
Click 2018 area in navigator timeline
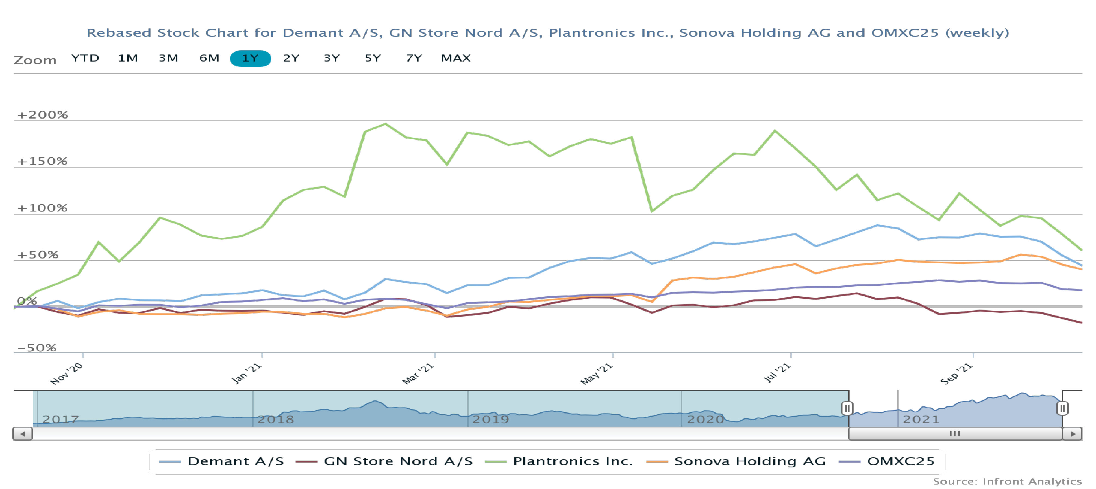click(276, 419)
